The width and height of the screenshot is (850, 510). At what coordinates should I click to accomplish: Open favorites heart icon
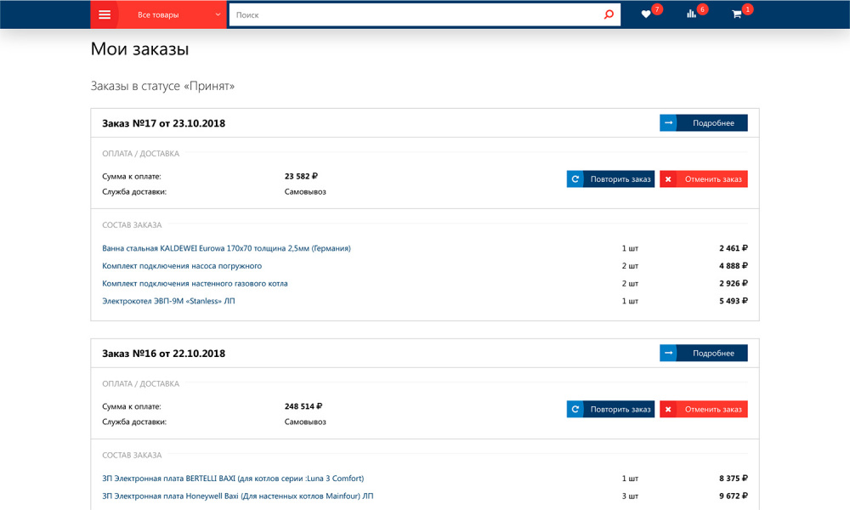tap(646, 14)
